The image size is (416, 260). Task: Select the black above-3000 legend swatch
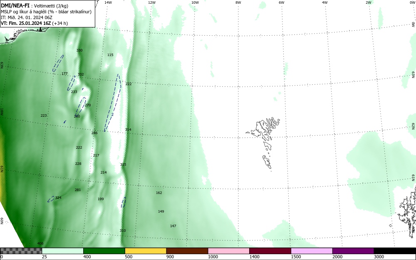pos(395,251)
